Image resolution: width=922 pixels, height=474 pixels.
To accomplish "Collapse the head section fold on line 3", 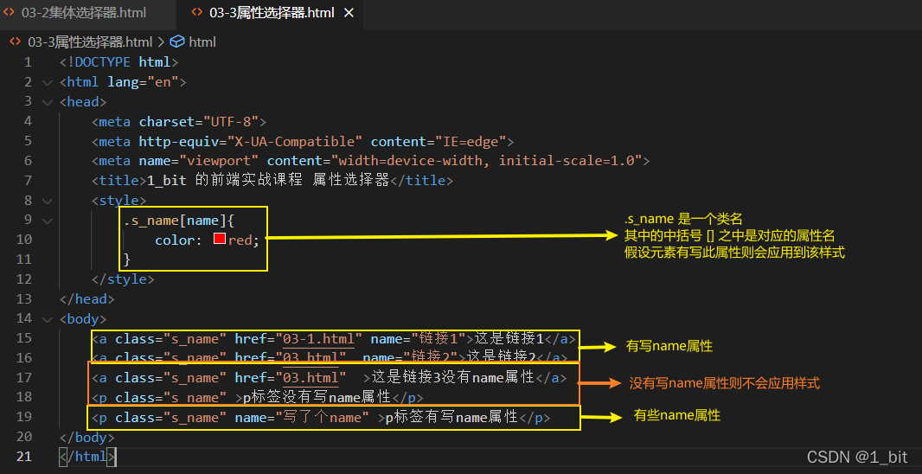I will (47, 102).
